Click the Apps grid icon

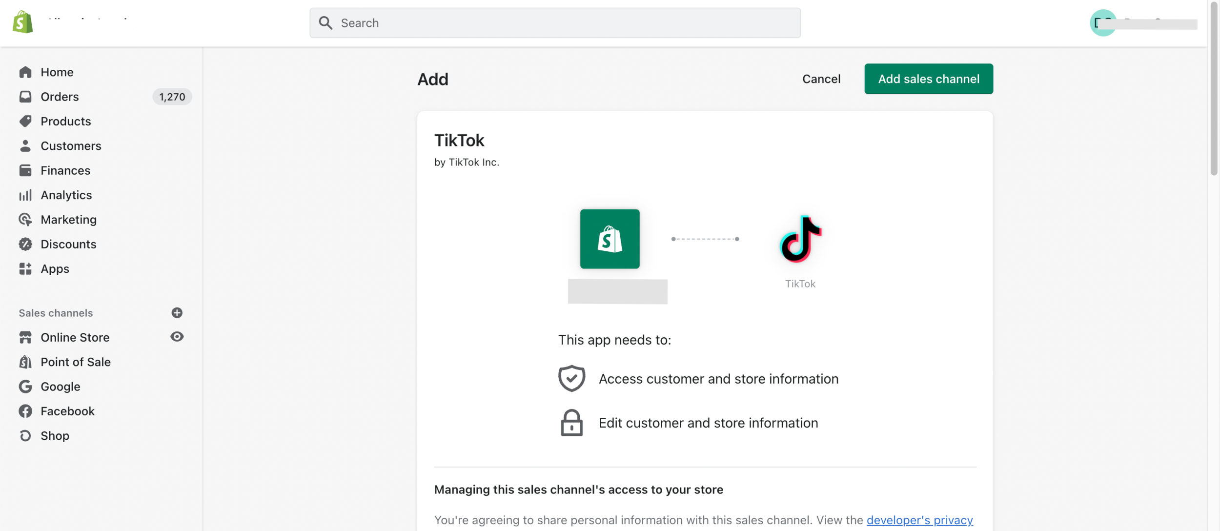click(x=25, y=268)
